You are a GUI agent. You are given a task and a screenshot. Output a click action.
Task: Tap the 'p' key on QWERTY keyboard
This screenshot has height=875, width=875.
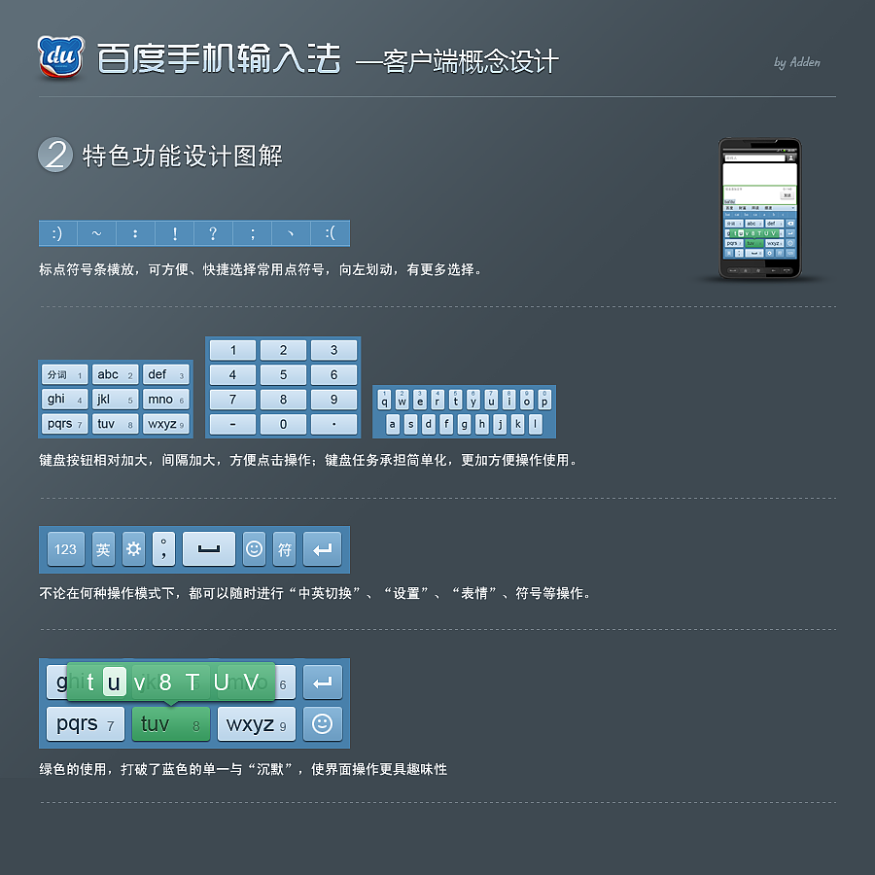coord(544,401)
